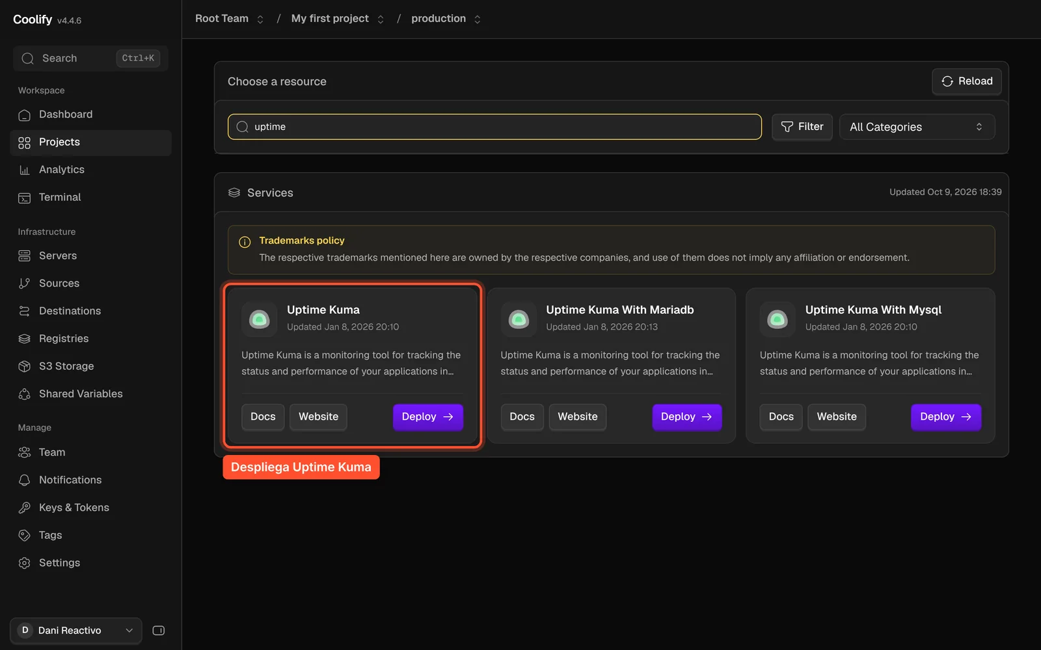Click the Notifications bell icon
Screen dimensions: 1041x650
(x=24, y=480)
